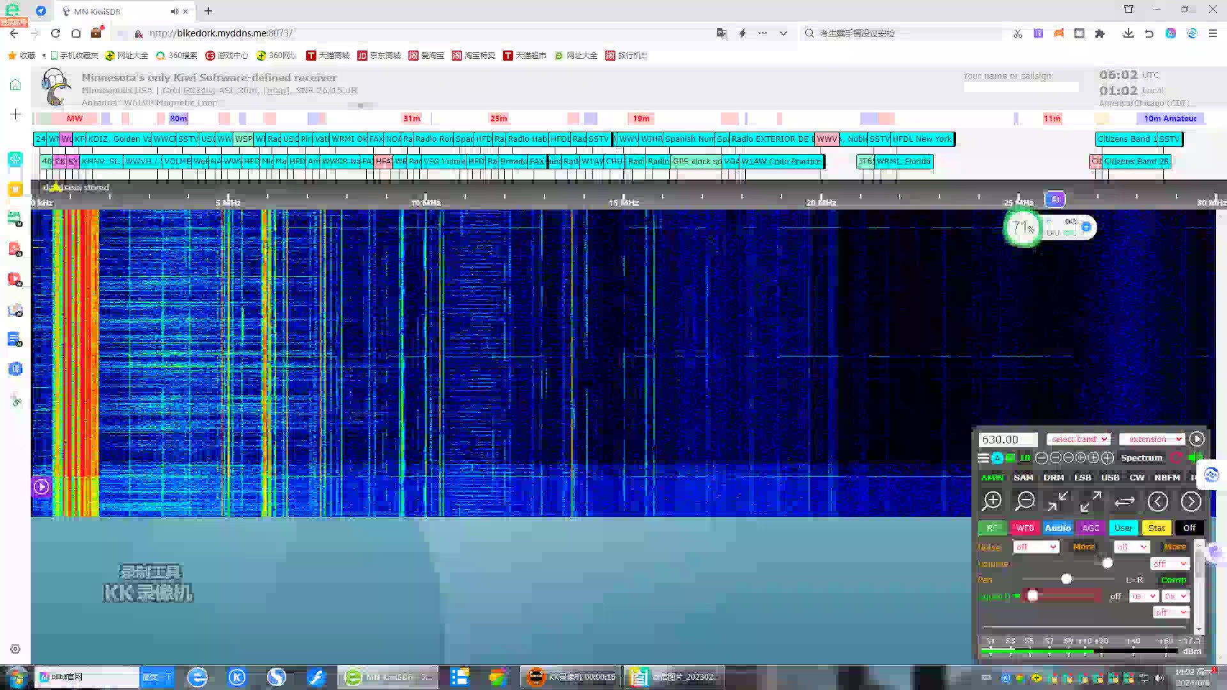
Task: Open the extension dropdown
Action: click(1152, 439)
